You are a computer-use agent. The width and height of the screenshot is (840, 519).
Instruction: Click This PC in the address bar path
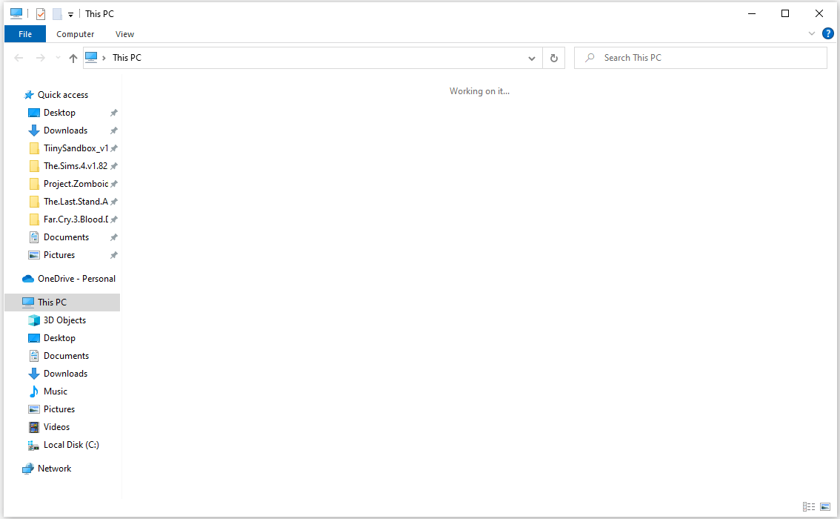127,57
